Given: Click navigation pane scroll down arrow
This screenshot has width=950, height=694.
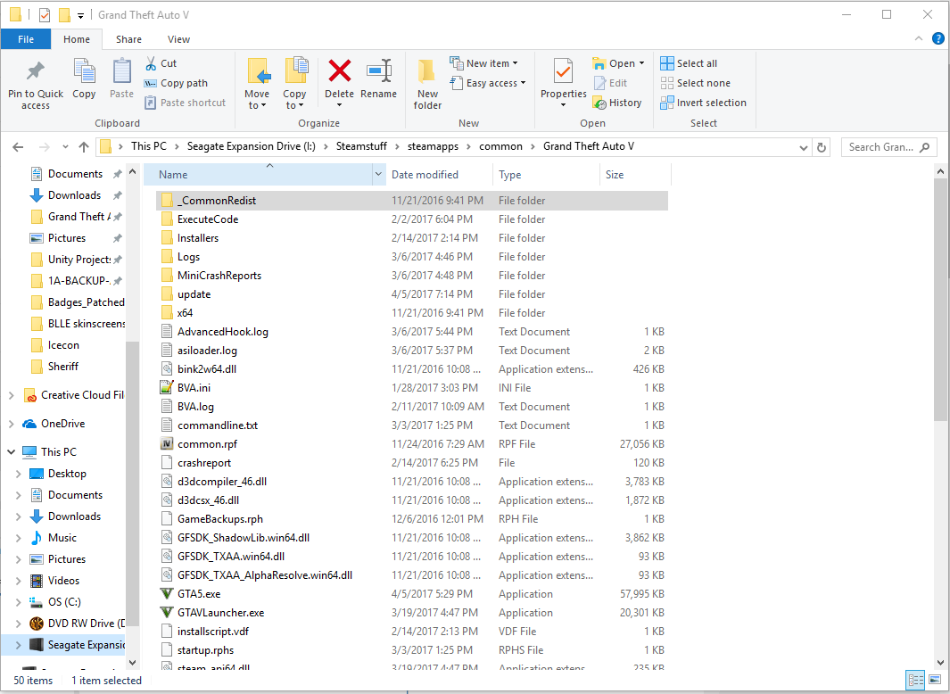Looking at the screenshot, I should (x=133, y=663).
